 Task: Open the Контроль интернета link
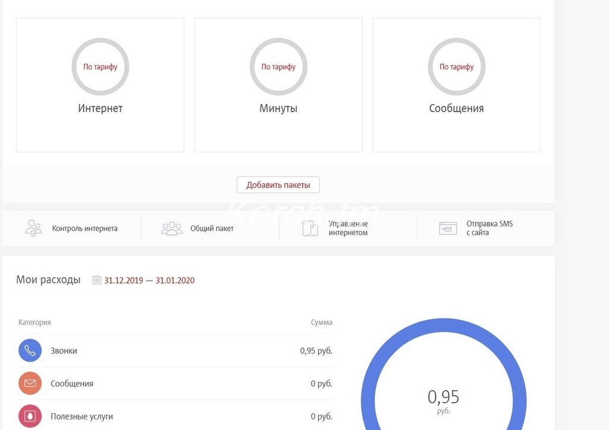tap(84, 228)
